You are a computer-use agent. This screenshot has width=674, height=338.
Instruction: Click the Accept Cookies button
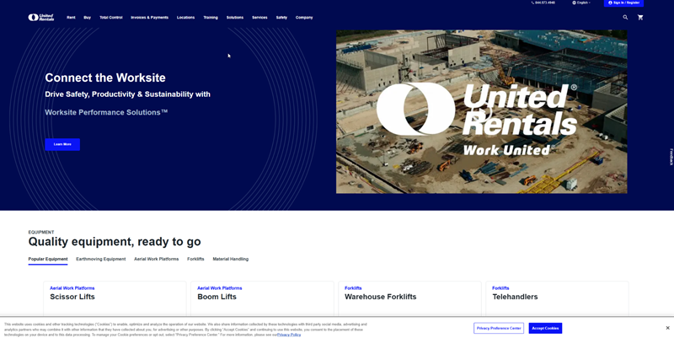pos(545,328)
